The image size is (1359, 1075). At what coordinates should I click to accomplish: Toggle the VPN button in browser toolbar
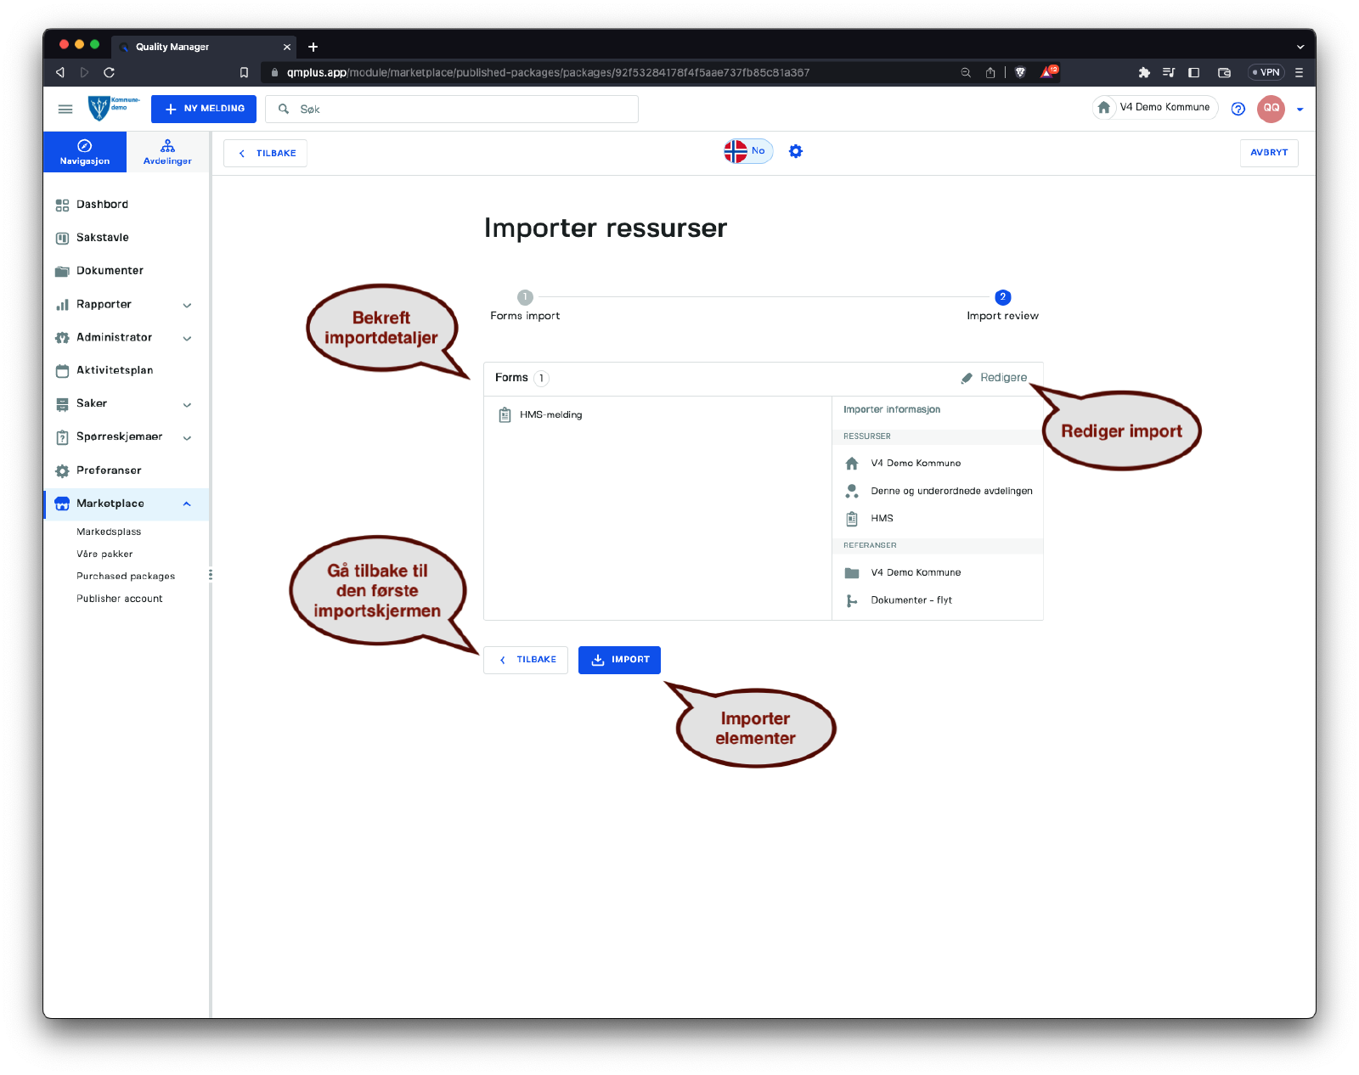(1266, 72)
